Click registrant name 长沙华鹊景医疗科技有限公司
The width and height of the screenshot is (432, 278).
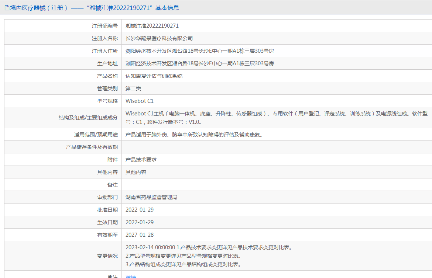(x=159, y=38)
